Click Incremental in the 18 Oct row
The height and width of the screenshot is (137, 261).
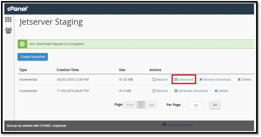click(x=28, y=80)
